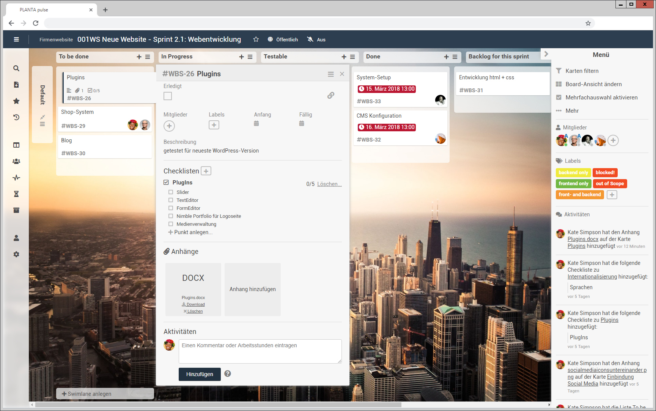Open the Anfang calendar date picker
The width and height of the screenshot is (656, 411).
coord(256,123)
